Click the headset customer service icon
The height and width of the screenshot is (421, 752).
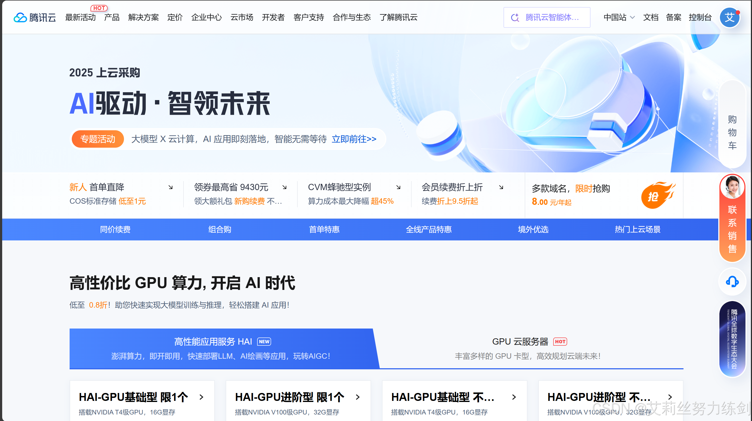[x=732, y=282]
